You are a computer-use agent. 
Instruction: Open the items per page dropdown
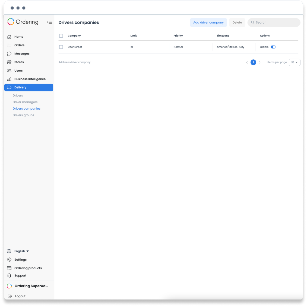pos(294,62)
